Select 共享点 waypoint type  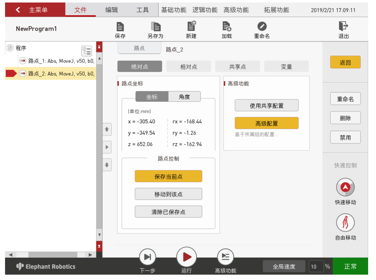coord(238,66)
